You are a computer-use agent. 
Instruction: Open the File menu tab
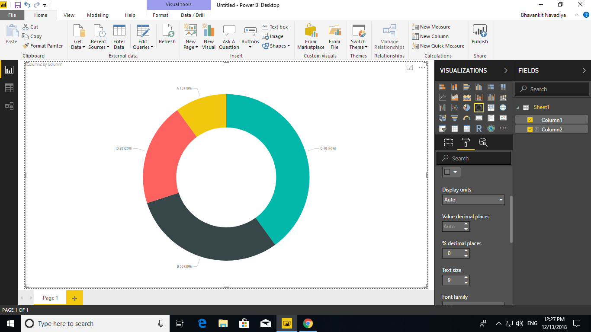pyautogui.click(x=12, y=15)
